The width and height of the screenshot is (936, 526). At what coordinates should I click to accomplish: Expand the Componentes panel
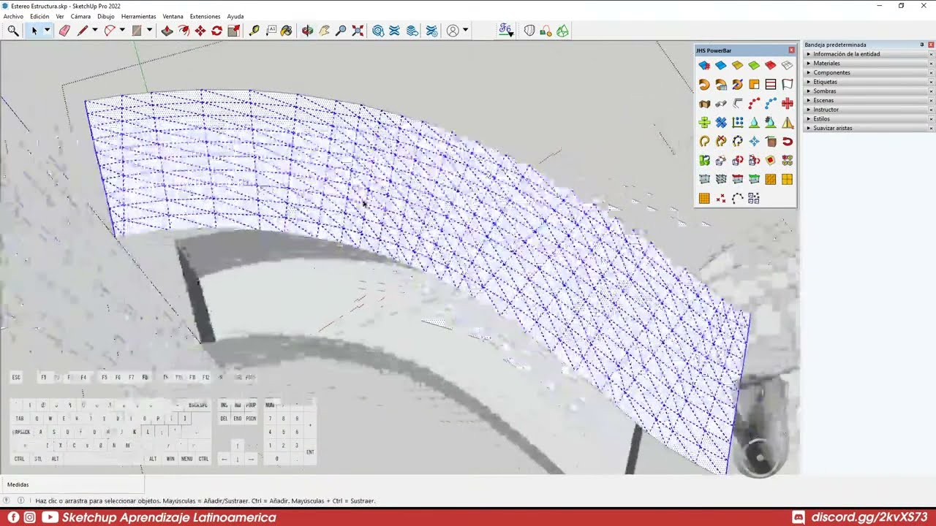pos(809,73)
